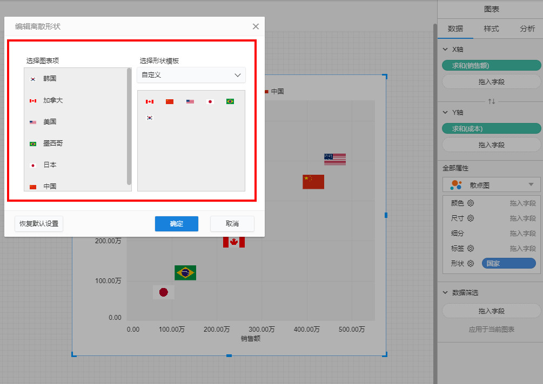Click the 图表 panel title

pyautogui.click(x=491, y=9)
